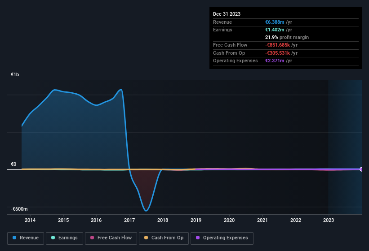Click the -€851.685k Free Cash Flow value
Screen dimensions: 369x251
(277, 45)
